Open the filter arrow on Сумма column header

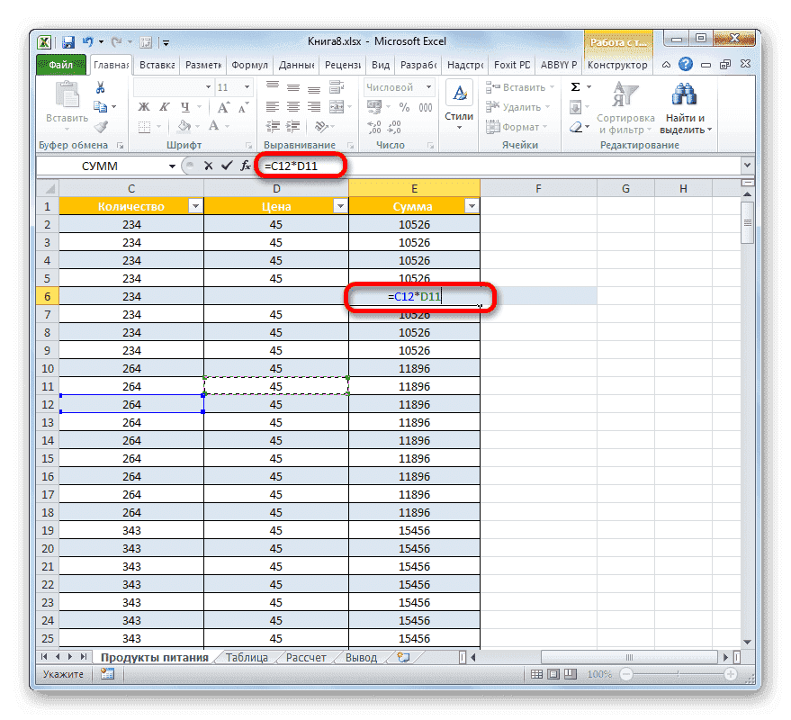(472, 205)
